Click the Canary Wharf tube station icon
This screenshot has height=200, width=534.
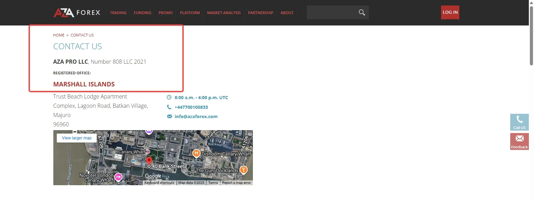(148, 151)
